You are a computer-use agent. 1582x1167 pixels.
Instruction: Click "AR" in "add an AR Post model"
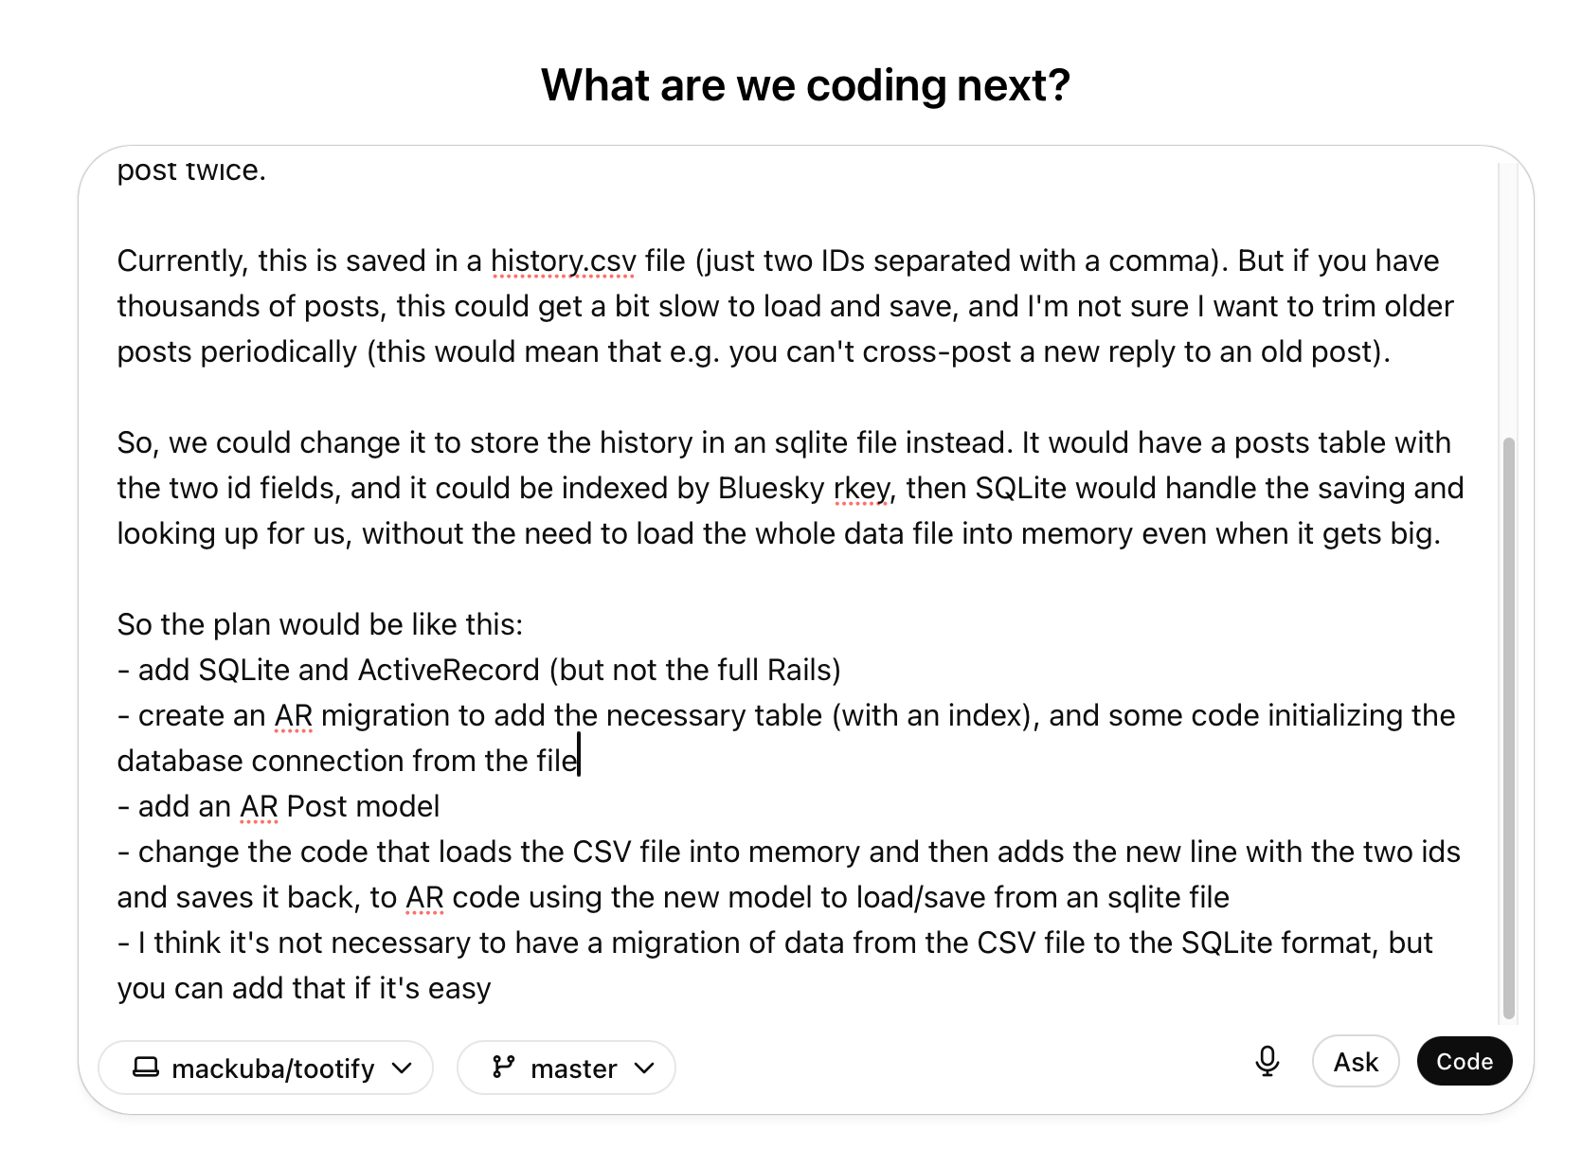coord(259,806)
